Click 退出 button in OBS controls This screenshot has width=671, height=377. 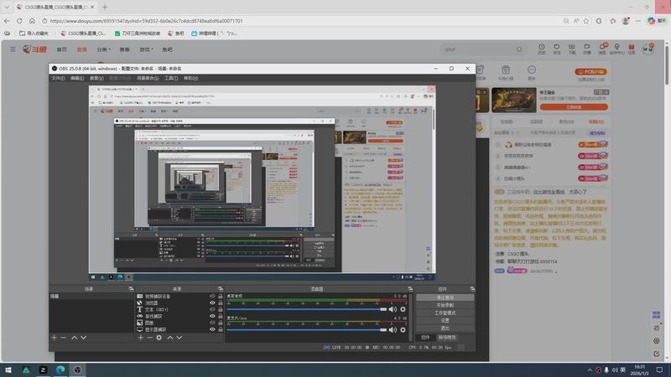(445, 328)
